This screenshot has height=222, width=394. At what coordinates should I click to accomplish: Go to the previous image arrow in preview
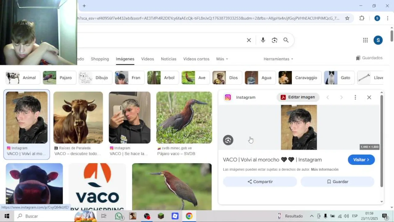(x=328, y=97)
